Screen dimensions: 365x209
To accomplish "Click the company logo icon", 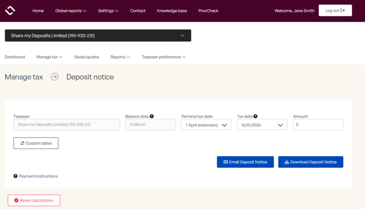I will click(10, 11).
